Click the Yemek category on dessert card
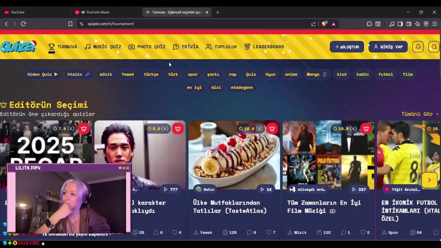Screen dimensions: 441x248 [x=203, y=232]
